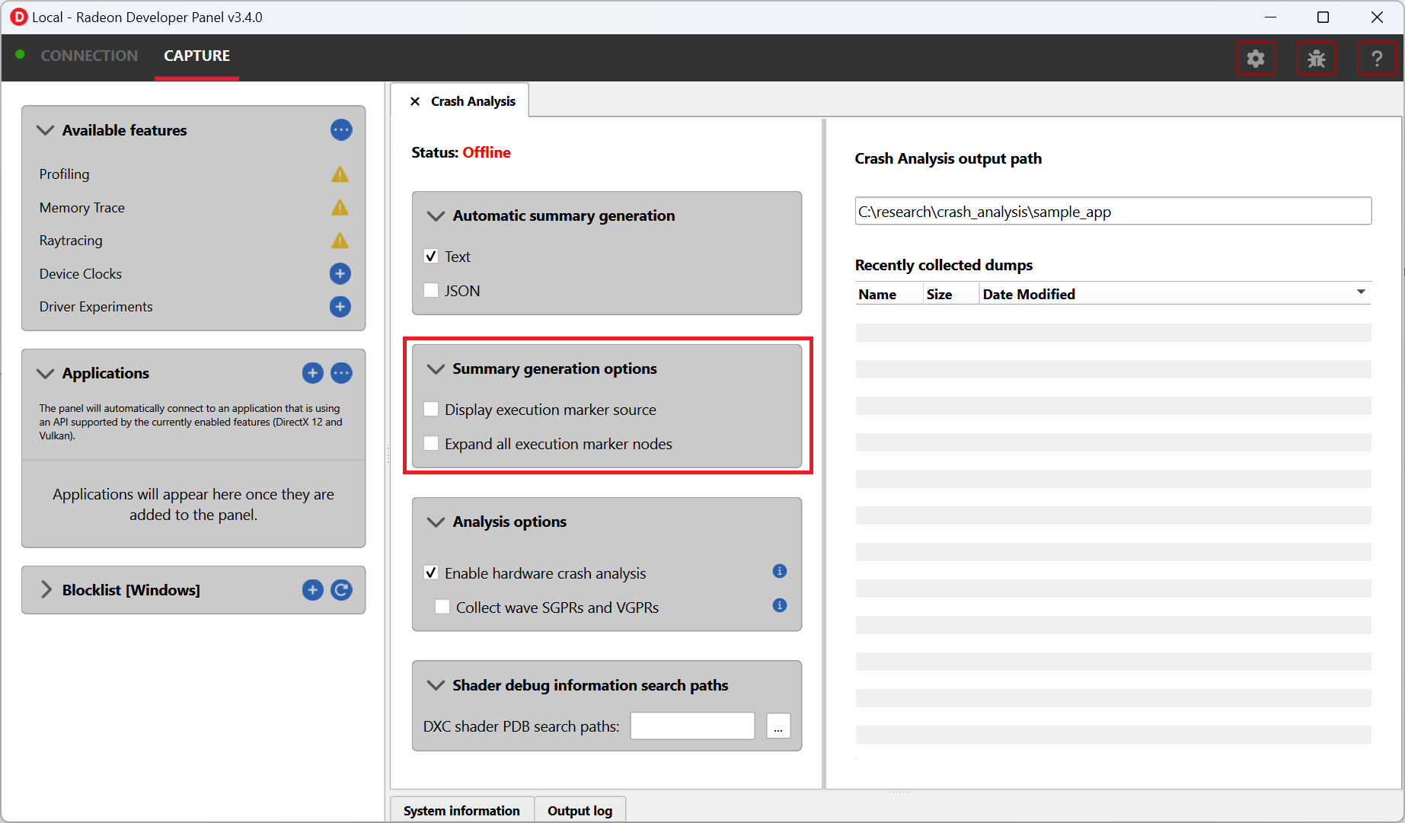The width and height of the screenshot is (1405, 823).
Task: Switch to the CONNECTION tab
Action: coord(89,56)
